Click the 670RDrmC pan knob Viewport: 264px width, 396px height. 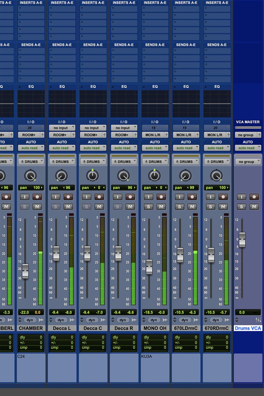217,176
